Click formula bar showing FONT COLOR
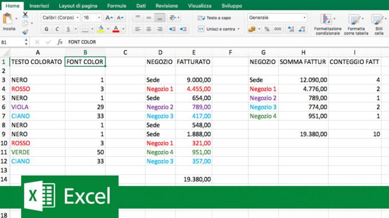Screen dimensions: 389x218 [x=227, y=42]
